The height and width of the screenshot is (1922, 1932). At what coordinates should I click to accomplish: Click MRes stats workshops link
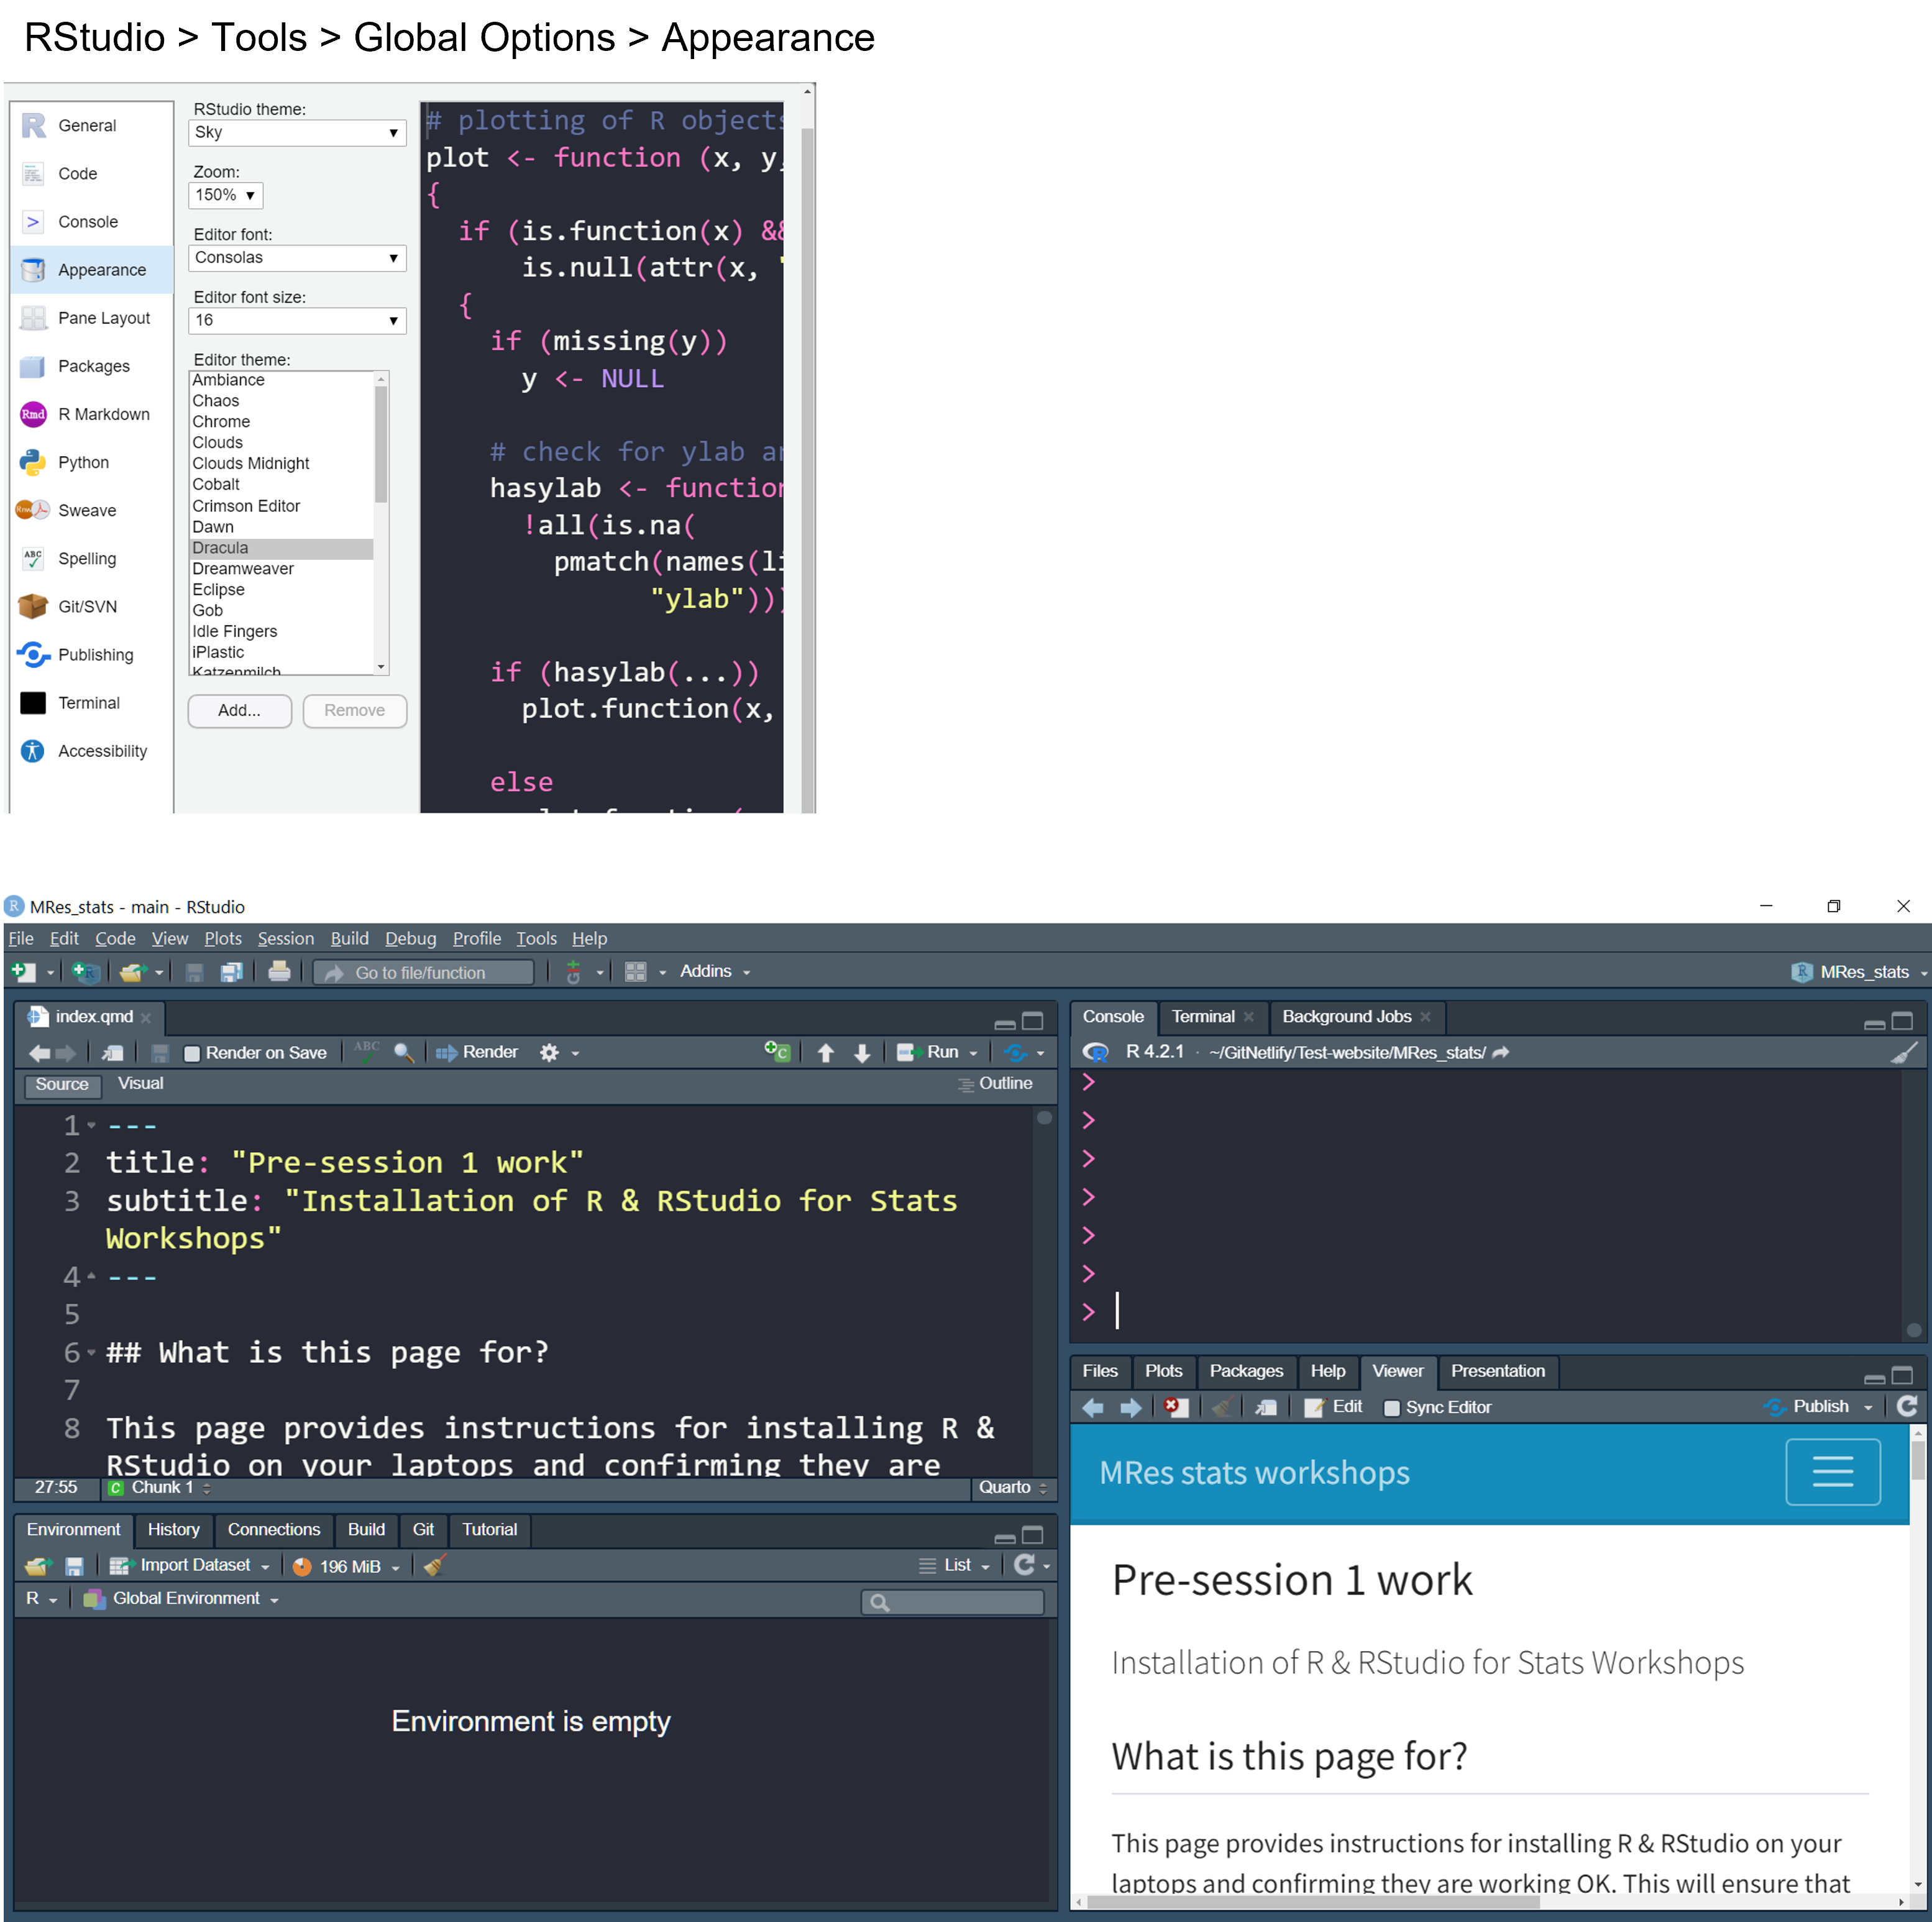point(1254,1473)
